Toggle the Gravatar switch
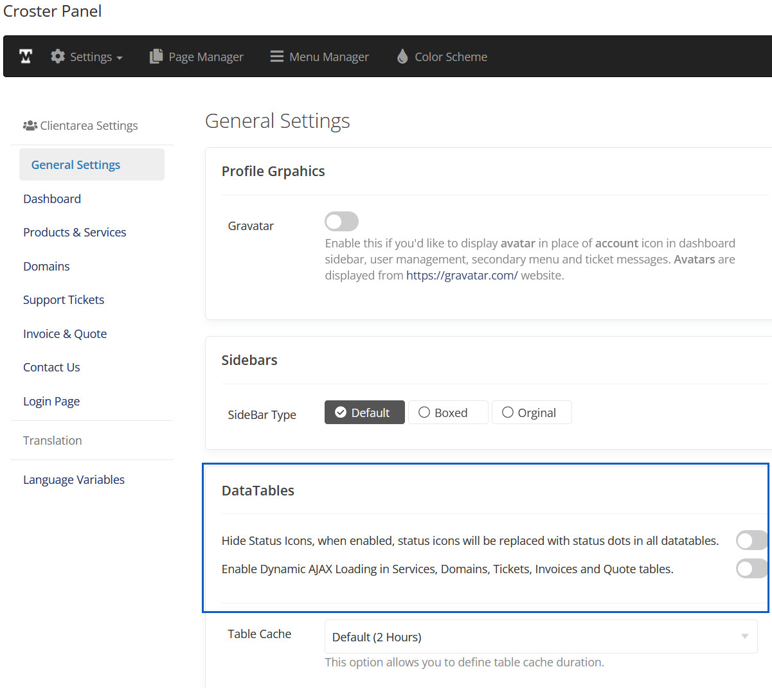772x694 pixels. click(x=341, y=222)
